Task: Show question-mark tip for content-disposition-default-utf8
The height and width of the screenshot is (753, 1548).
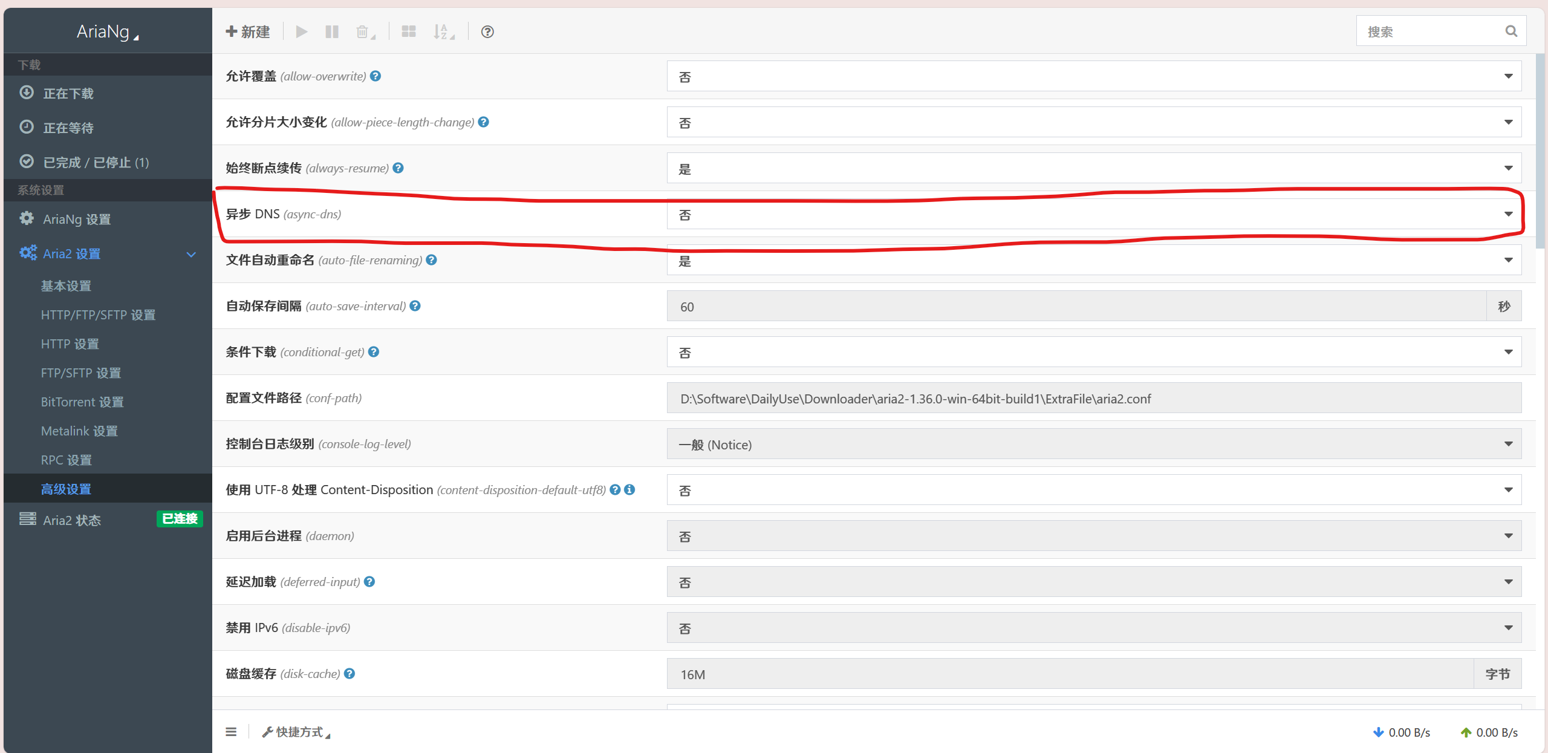Action: [x=615, y=489]
